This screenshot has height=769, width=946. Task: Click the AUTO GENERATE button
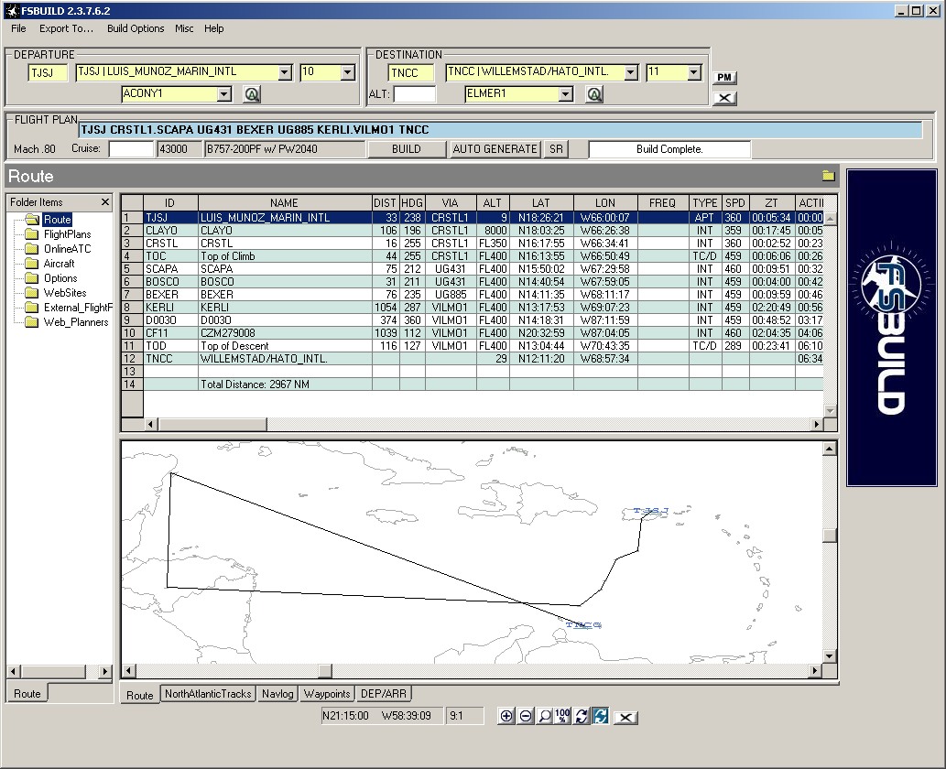[495, 149]
